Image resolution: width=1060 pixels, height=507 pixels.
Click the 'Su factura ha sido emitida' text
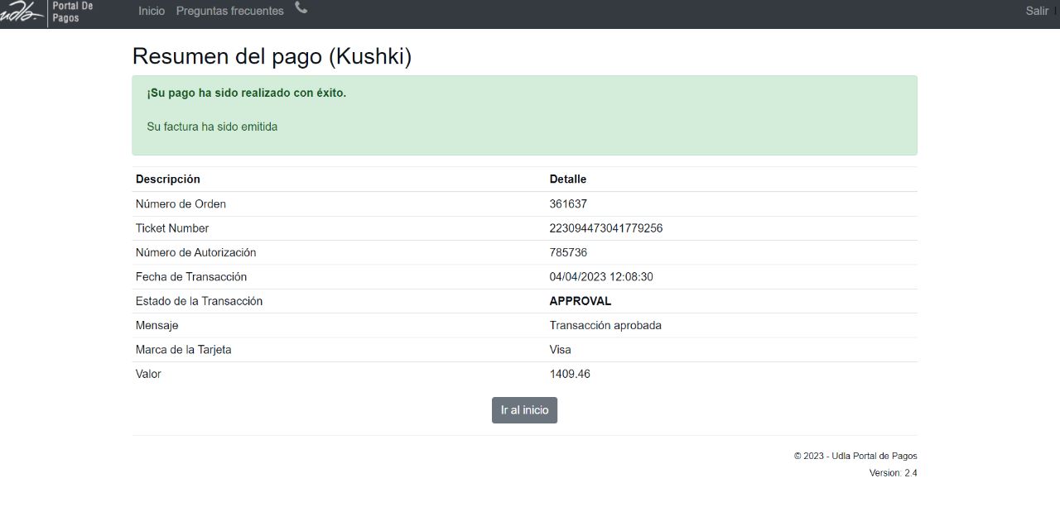click(212, 127)
